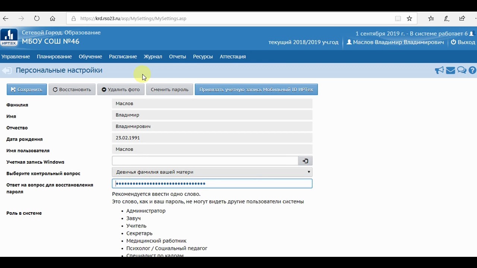
Task: Open the Обучение menu
Action: tap(90, 57)
